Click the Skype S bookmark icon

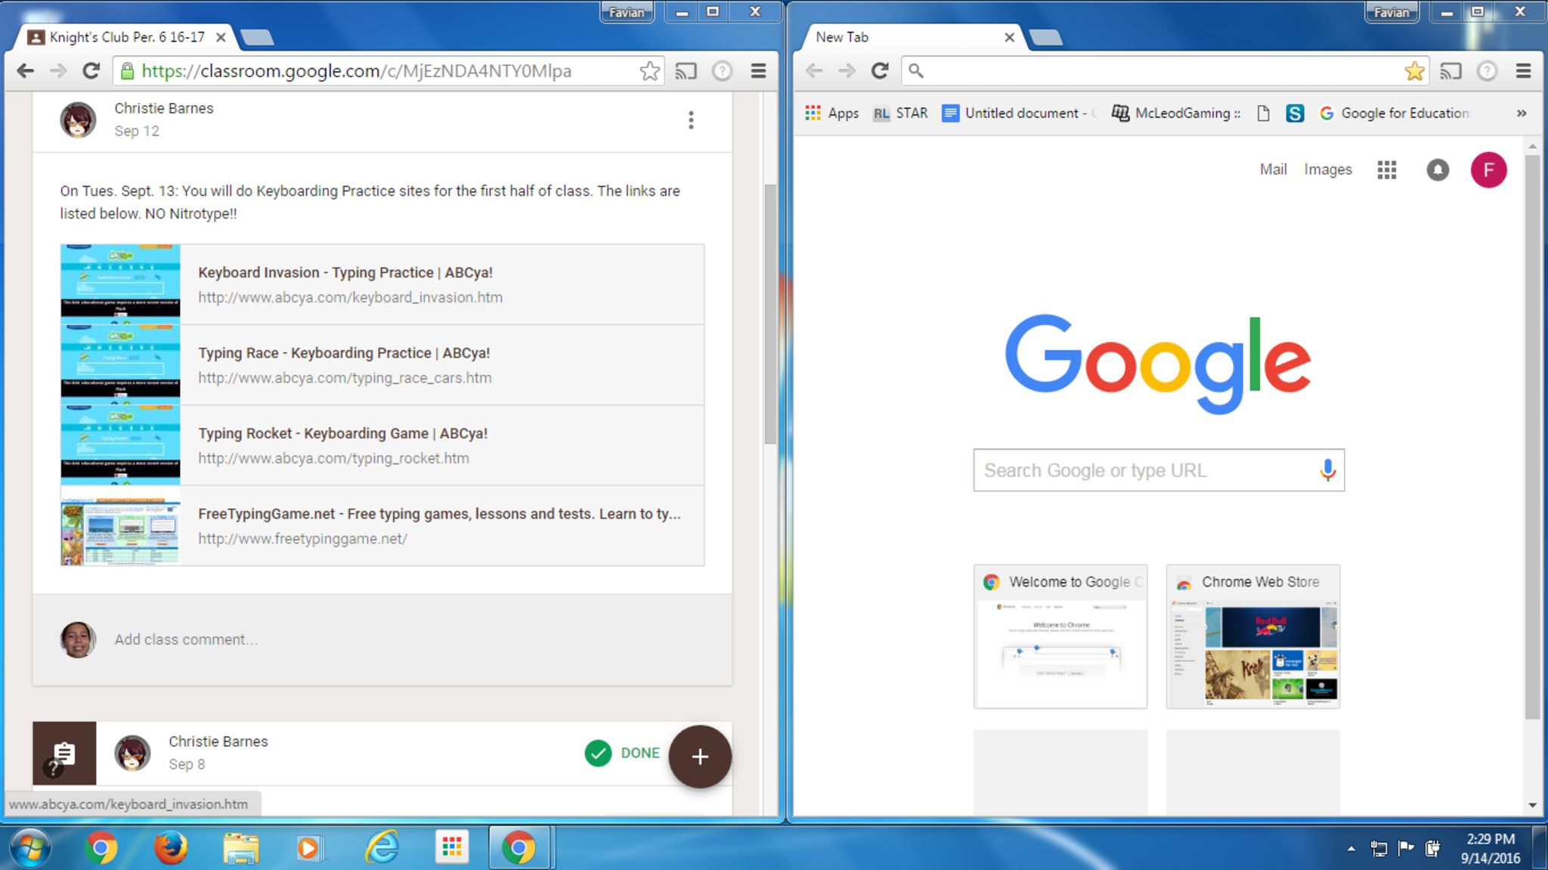(x=1294, y=113)
